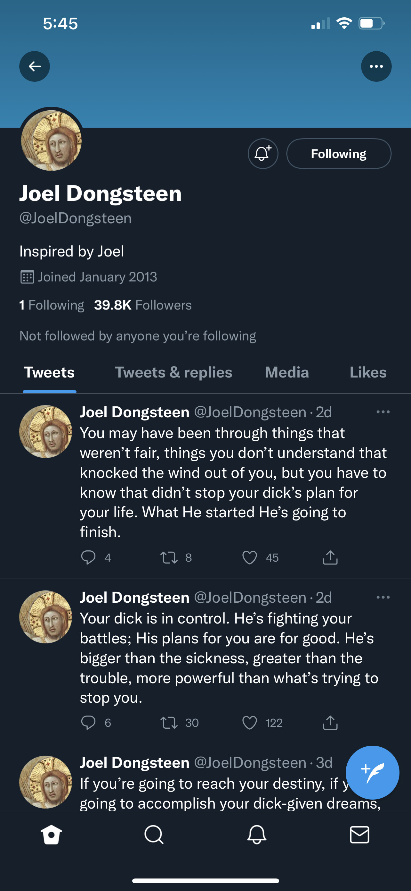Share the second tweet
This screenshot has height=891, width=411.
pyautogui.click(x=330, y=723)
